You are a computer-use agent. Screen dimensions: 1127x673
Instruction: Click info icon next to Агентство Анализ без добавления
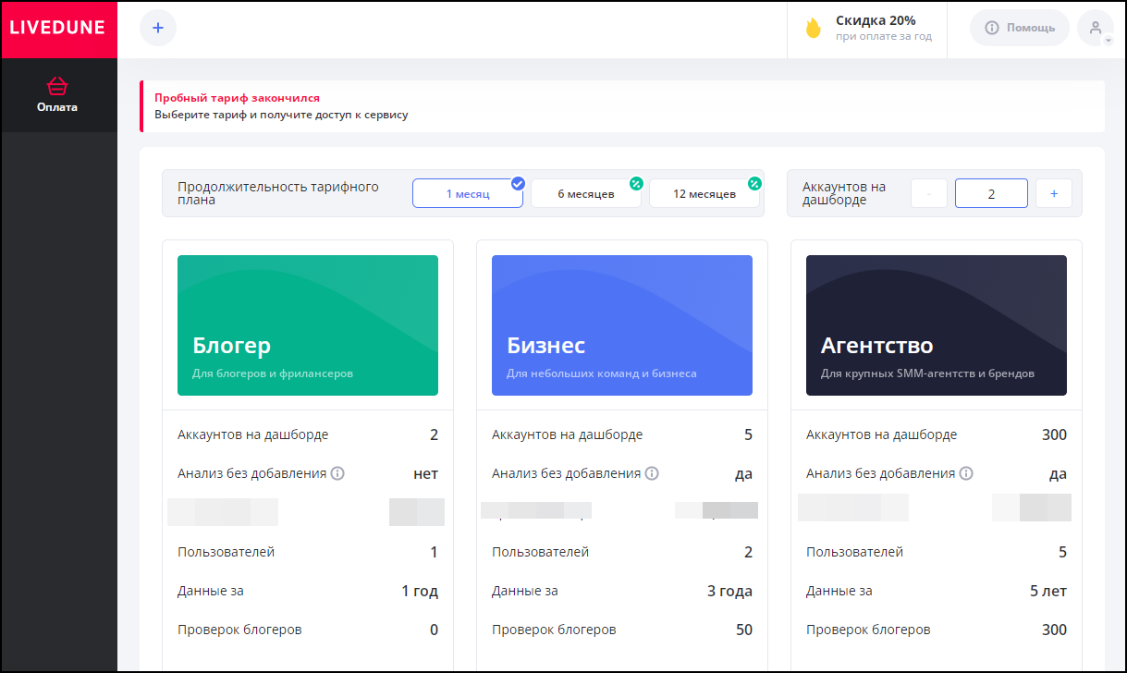[966, 473]
